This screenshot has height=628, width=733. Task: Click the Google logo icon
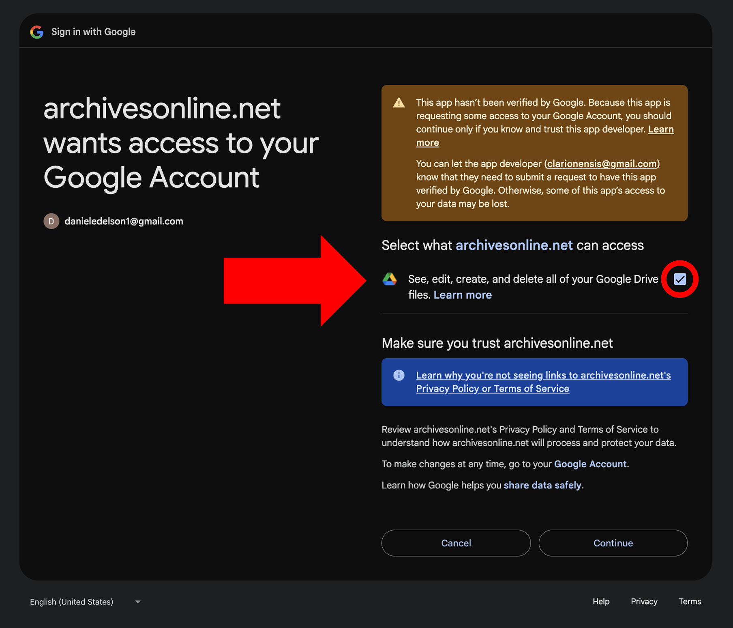click(37, 32)
